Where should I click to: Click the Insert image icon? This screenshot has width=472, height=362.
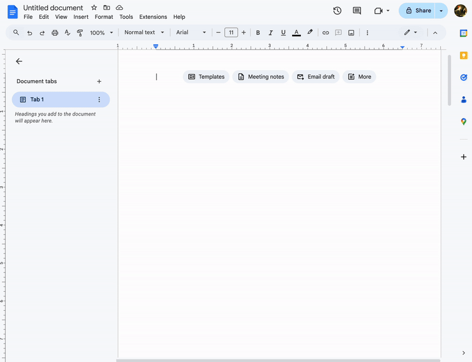click(351, 33)
